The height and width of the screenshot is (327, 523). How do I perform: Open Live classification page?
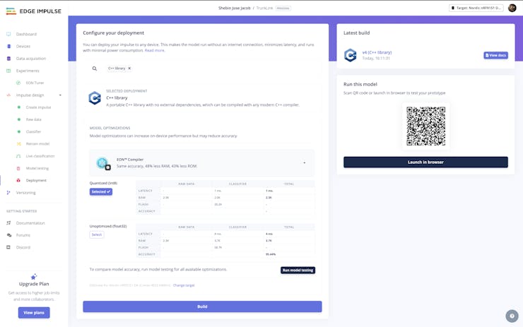[x=40, y=156]
